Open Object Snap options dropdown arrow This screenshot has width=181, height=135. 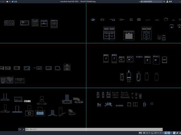pos(171,133)
